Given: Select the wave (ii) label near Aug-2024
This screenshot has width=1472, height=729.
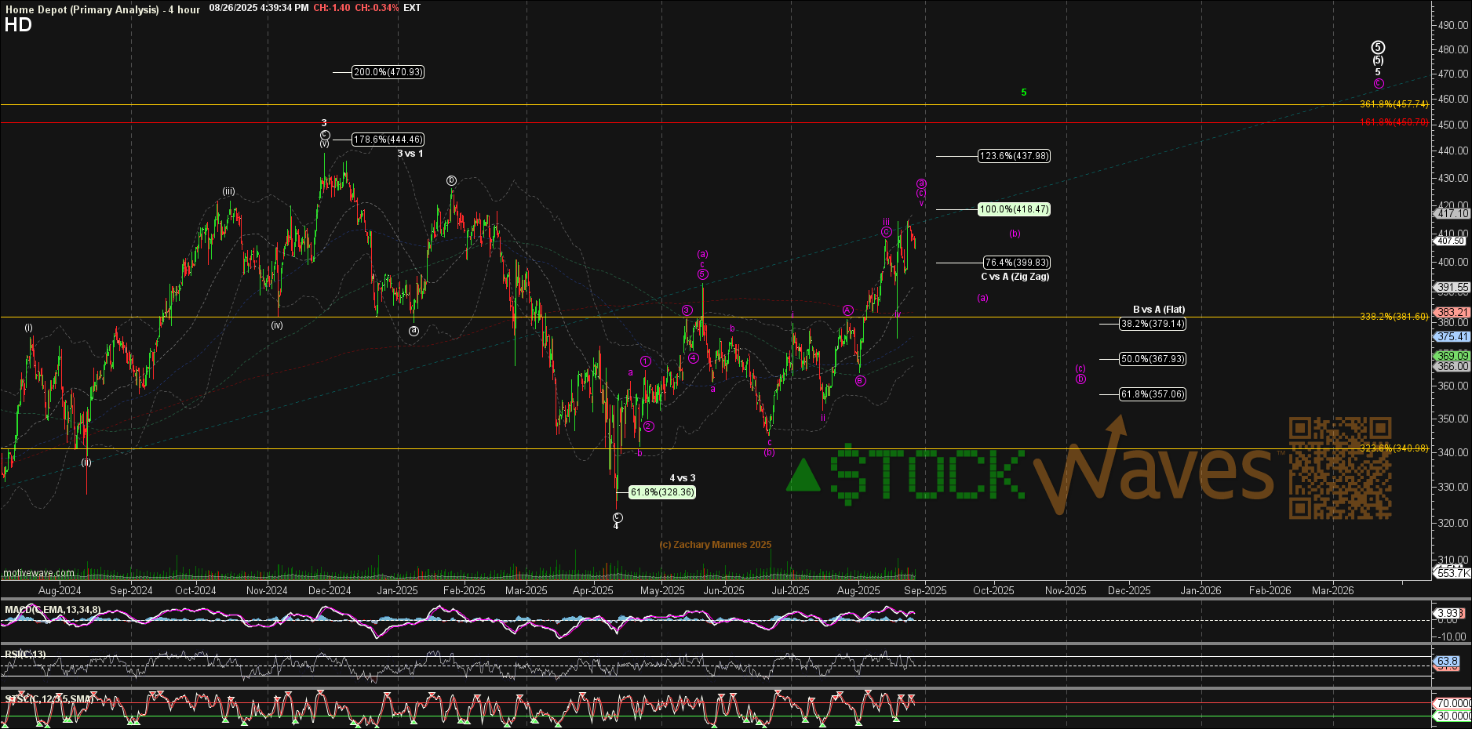Looking at the screenshot, I should 86,462.
